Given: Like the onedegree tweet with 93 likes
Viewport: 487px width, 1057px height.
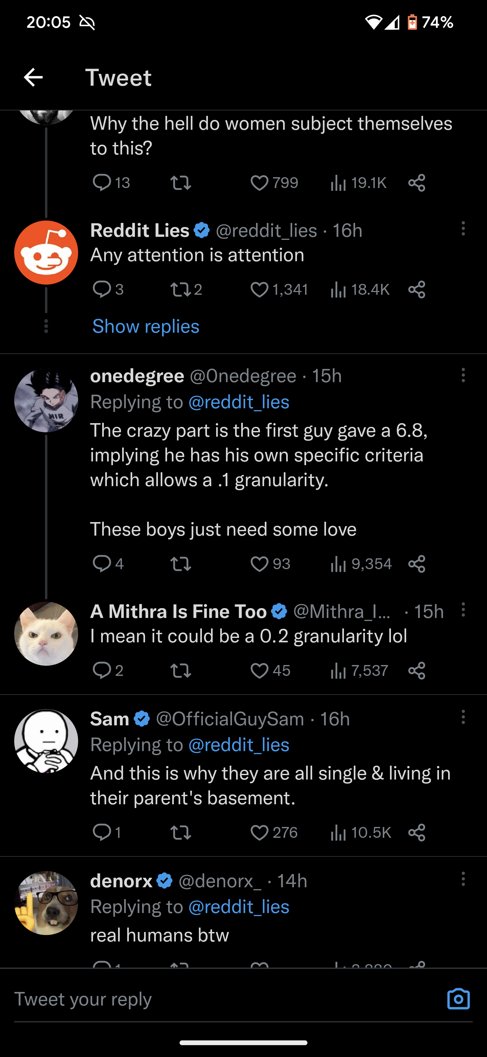Looking at the screenshot, I should point(259,564).
